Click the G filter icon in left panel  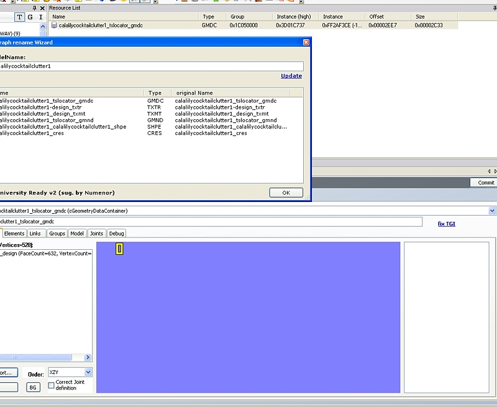point(30,17)
